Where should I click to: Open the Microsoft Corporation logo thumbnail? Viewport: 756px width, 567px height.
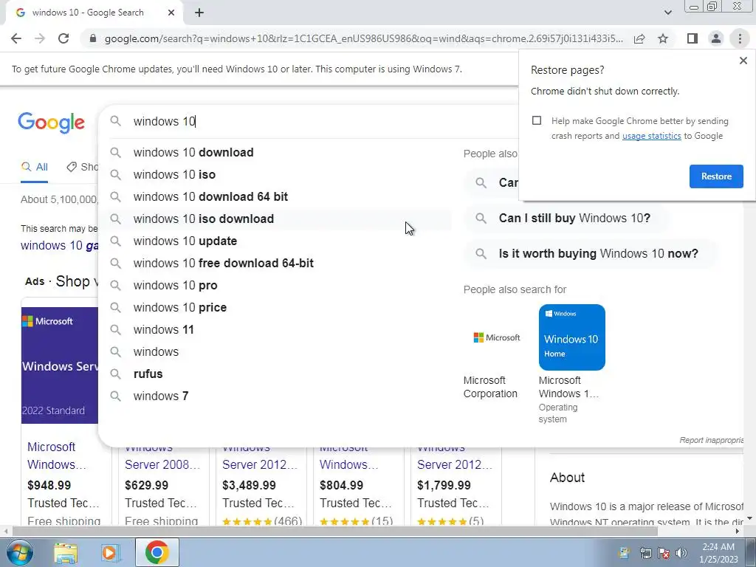[496, 337]
